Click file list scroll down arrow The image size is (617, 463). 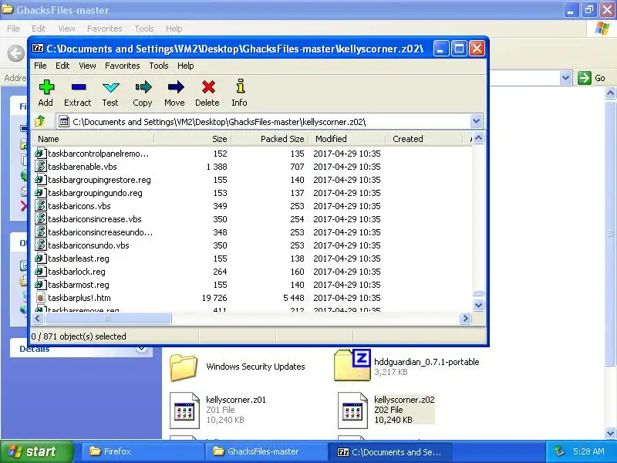tap(478, 305)
